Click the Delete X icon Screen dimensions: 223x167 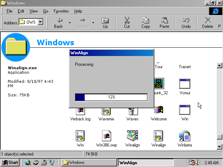208,20
